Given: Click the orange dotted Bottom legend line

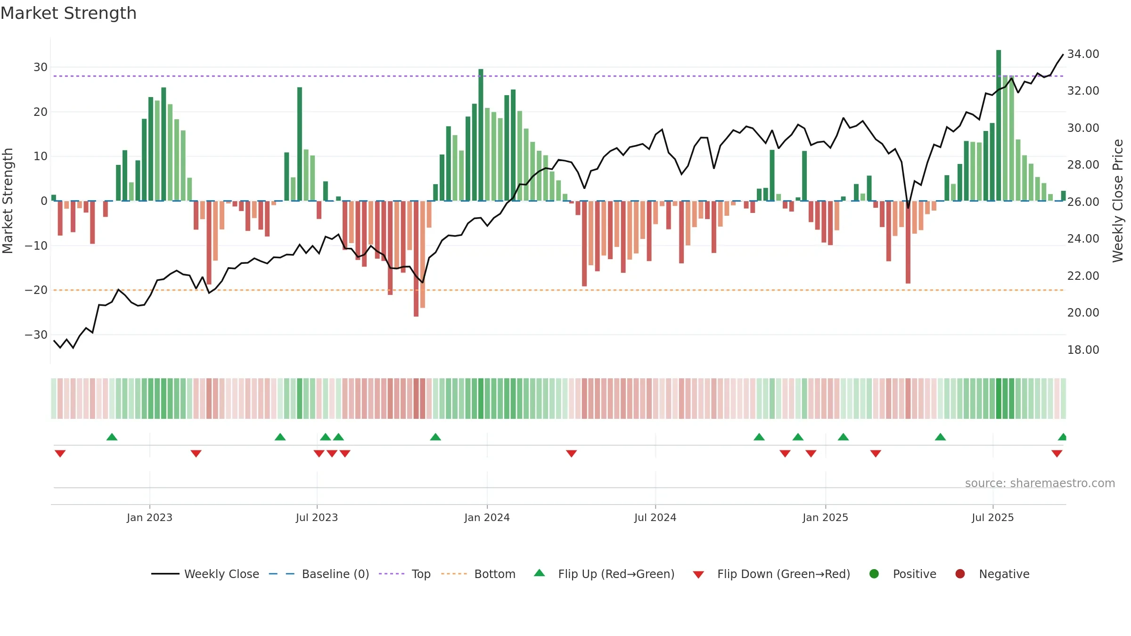Looking at the screenshot, I should [x=454, y=574].
